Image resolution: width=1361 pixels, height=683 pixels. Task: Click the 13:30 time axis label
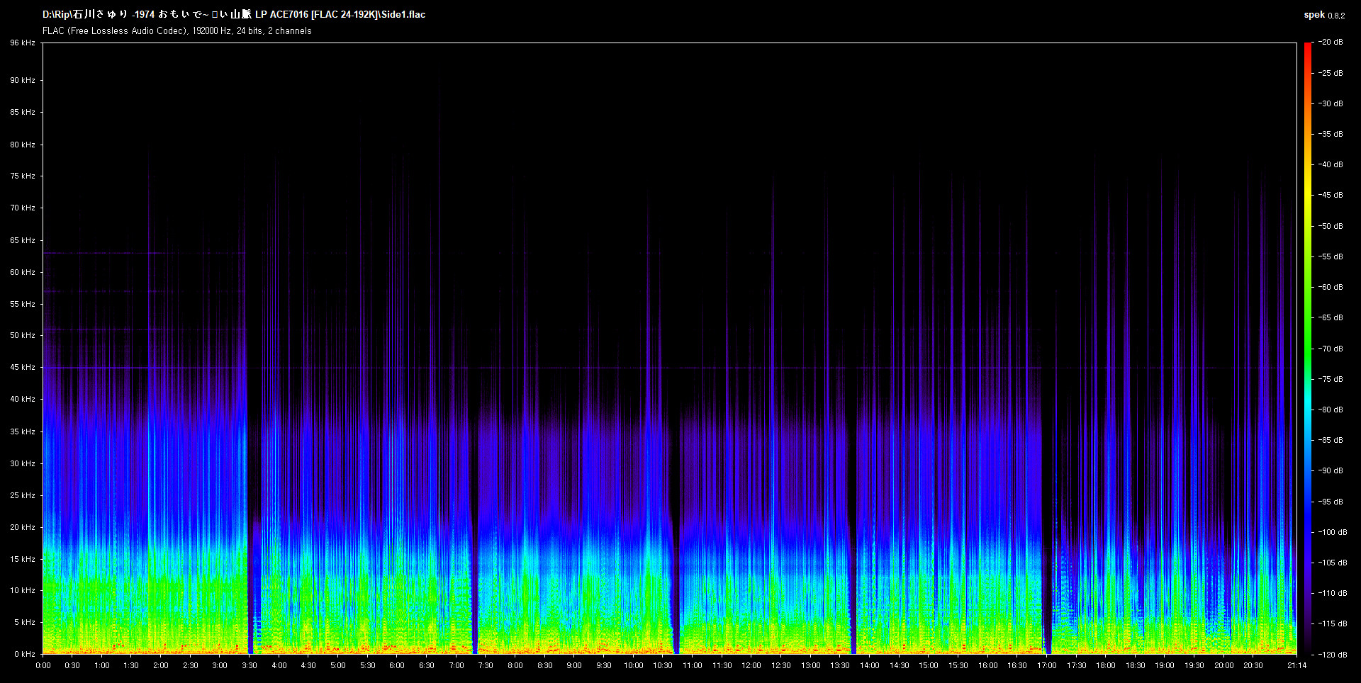[x=840, y=666]
